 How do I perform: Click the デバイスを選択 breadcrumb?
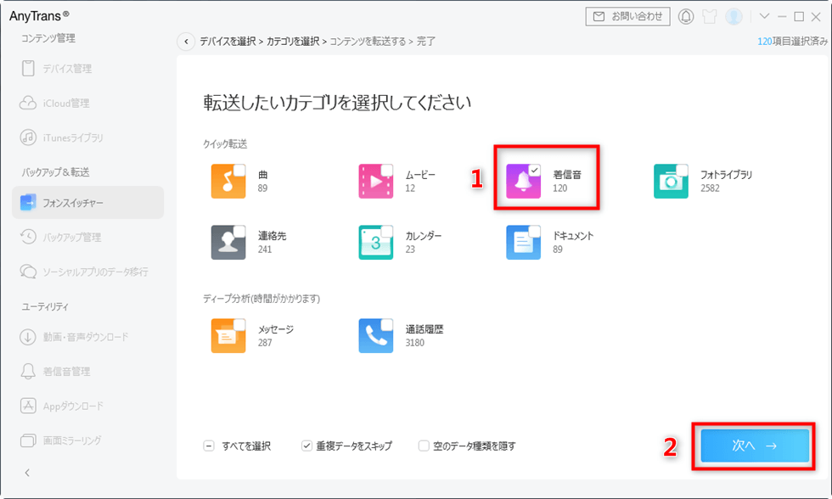coord(228,42)
